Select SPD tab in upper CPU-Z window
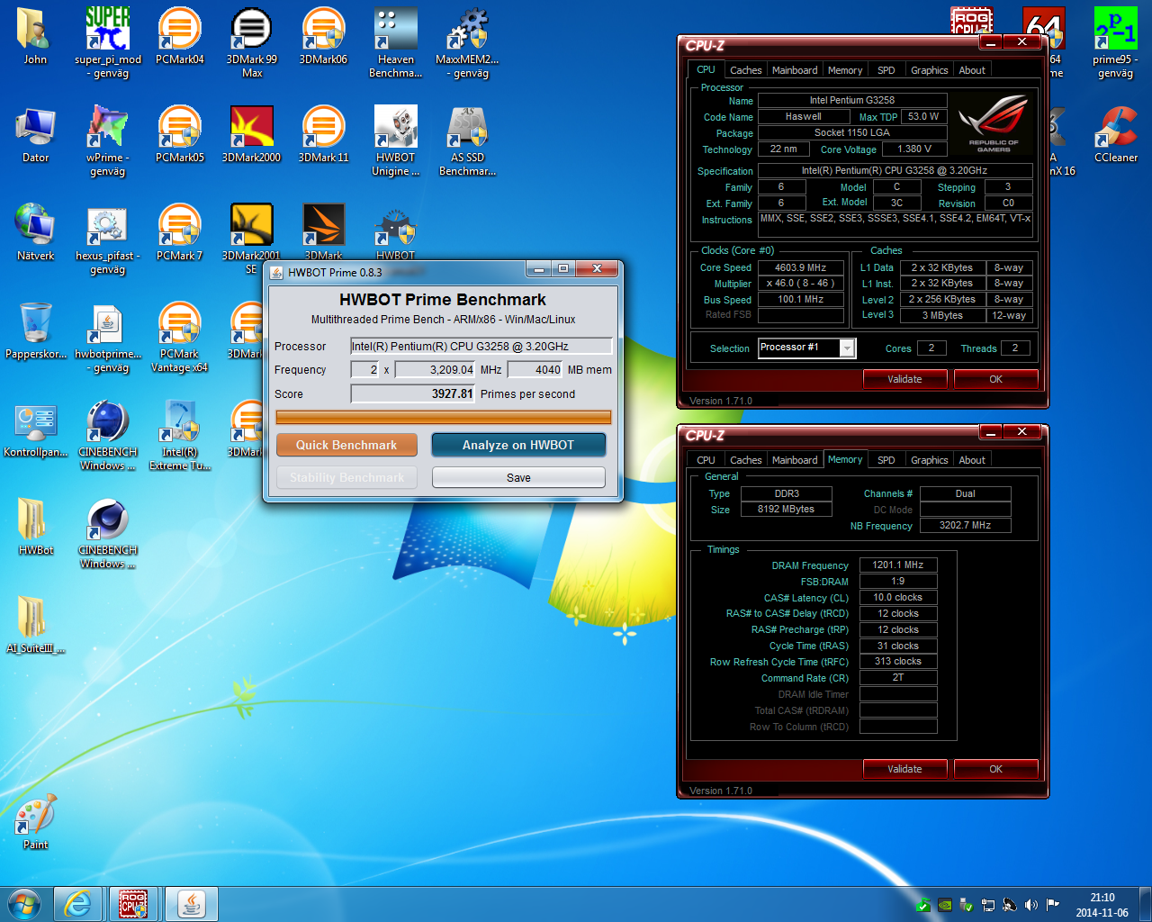The height and width of the screenshot is (922, 1152). [886, 70]
